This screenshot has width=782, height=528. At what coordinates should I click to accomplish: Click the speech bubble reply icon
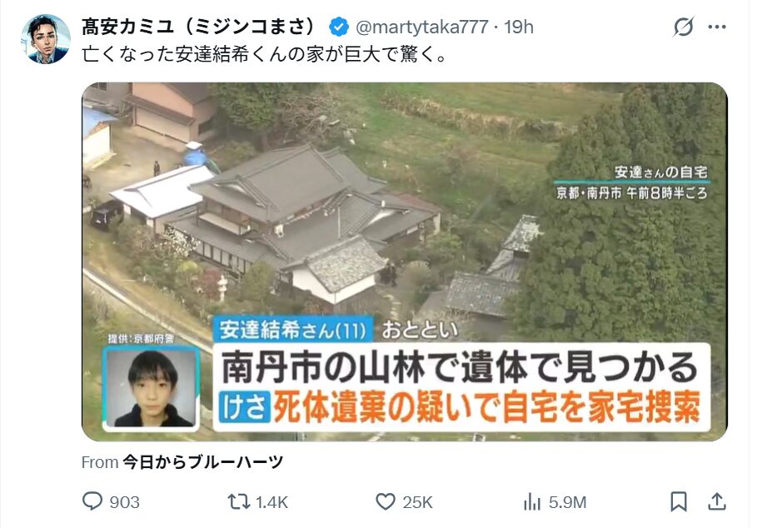[x=92, y=501]
